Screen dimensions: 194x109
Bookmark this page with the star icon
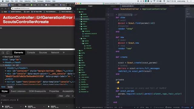69,8
